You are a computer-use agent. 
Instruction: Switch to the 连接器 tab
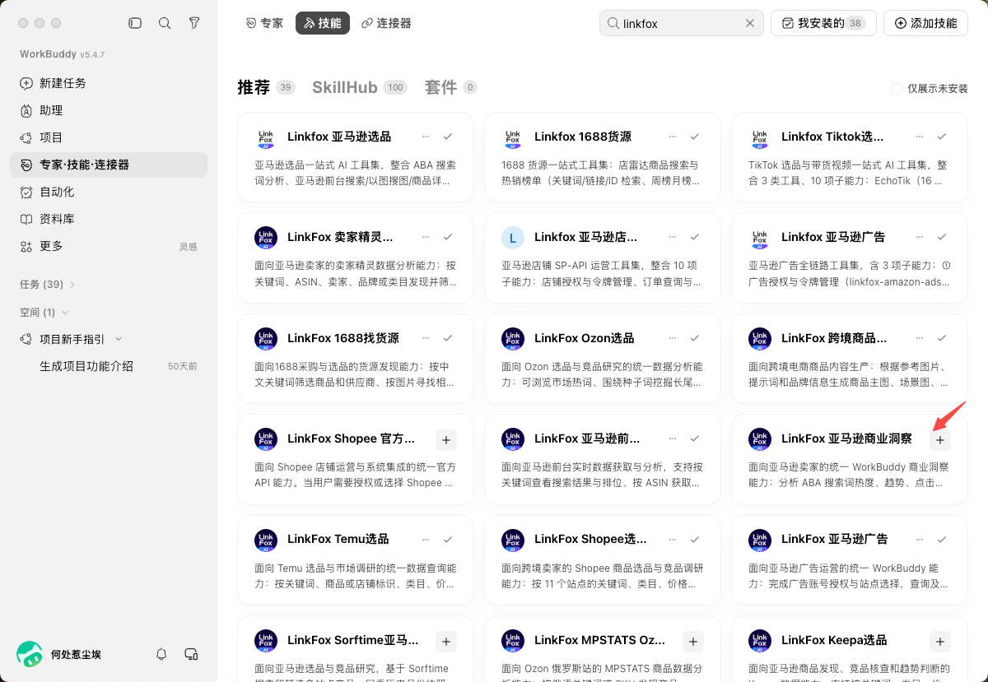386,23
